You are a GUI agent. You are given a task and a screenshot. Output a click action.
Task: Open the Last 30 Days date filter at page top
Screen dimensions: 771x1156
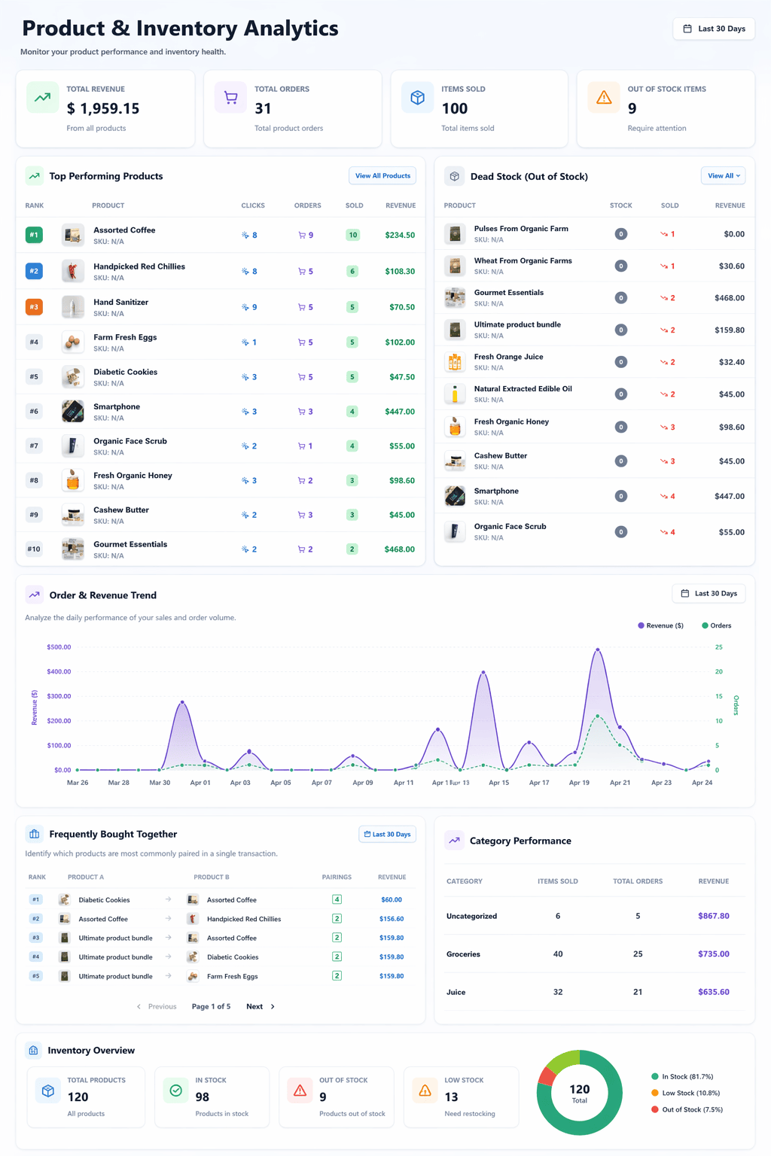(714, 29)
